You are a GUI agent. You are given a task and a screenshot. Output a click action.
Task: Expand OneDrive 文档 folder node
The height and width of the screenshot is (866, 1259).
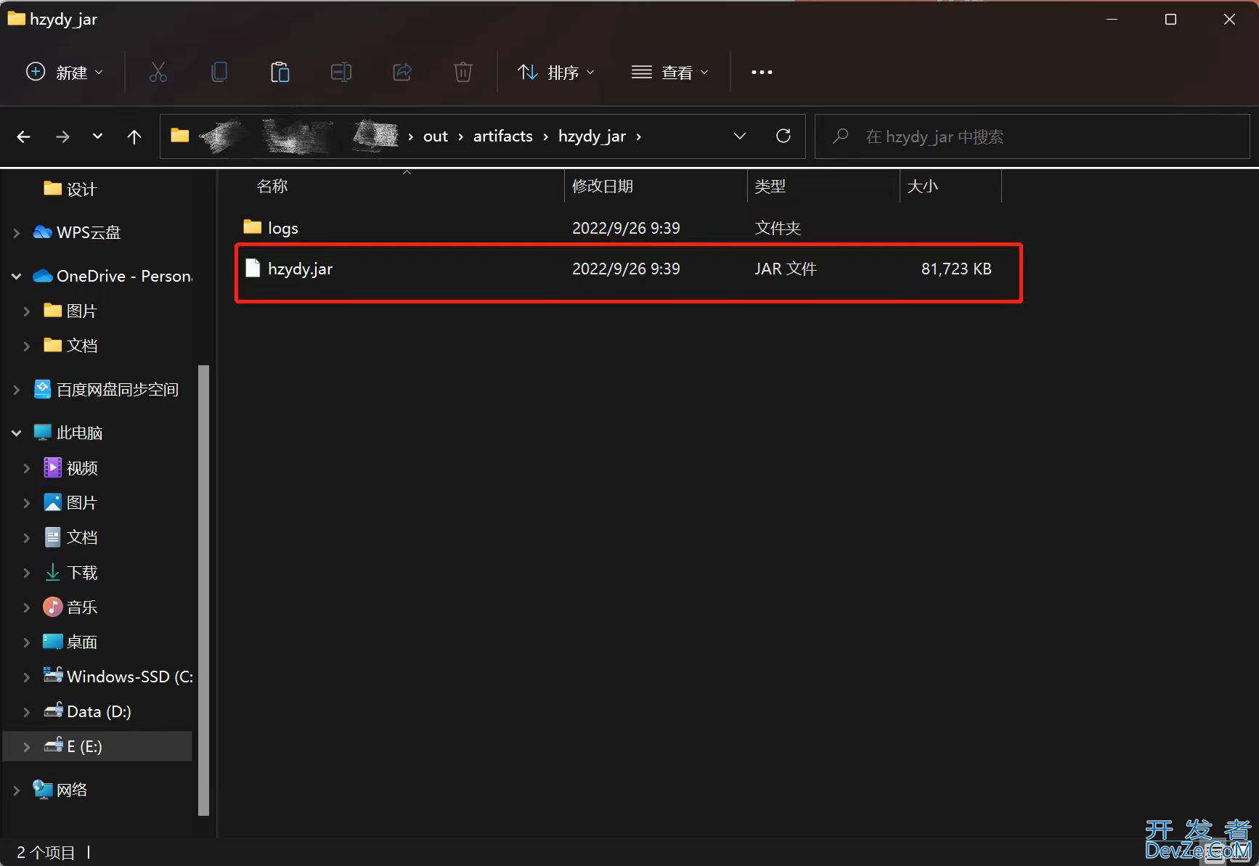click(27, 346)
